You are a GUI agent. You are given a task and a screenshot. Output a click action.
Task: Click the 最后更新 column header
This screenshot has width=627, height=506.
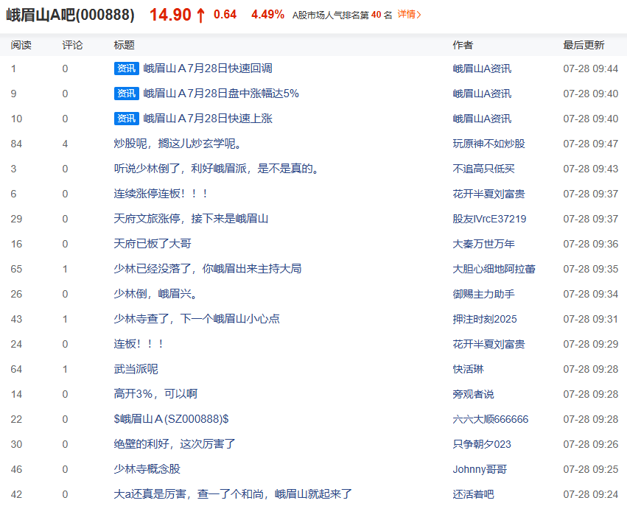(x=584, y=45)
